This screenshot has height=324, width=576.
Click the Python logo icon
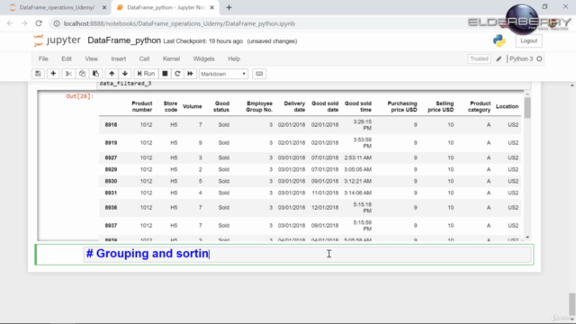(x=499, y=40)
